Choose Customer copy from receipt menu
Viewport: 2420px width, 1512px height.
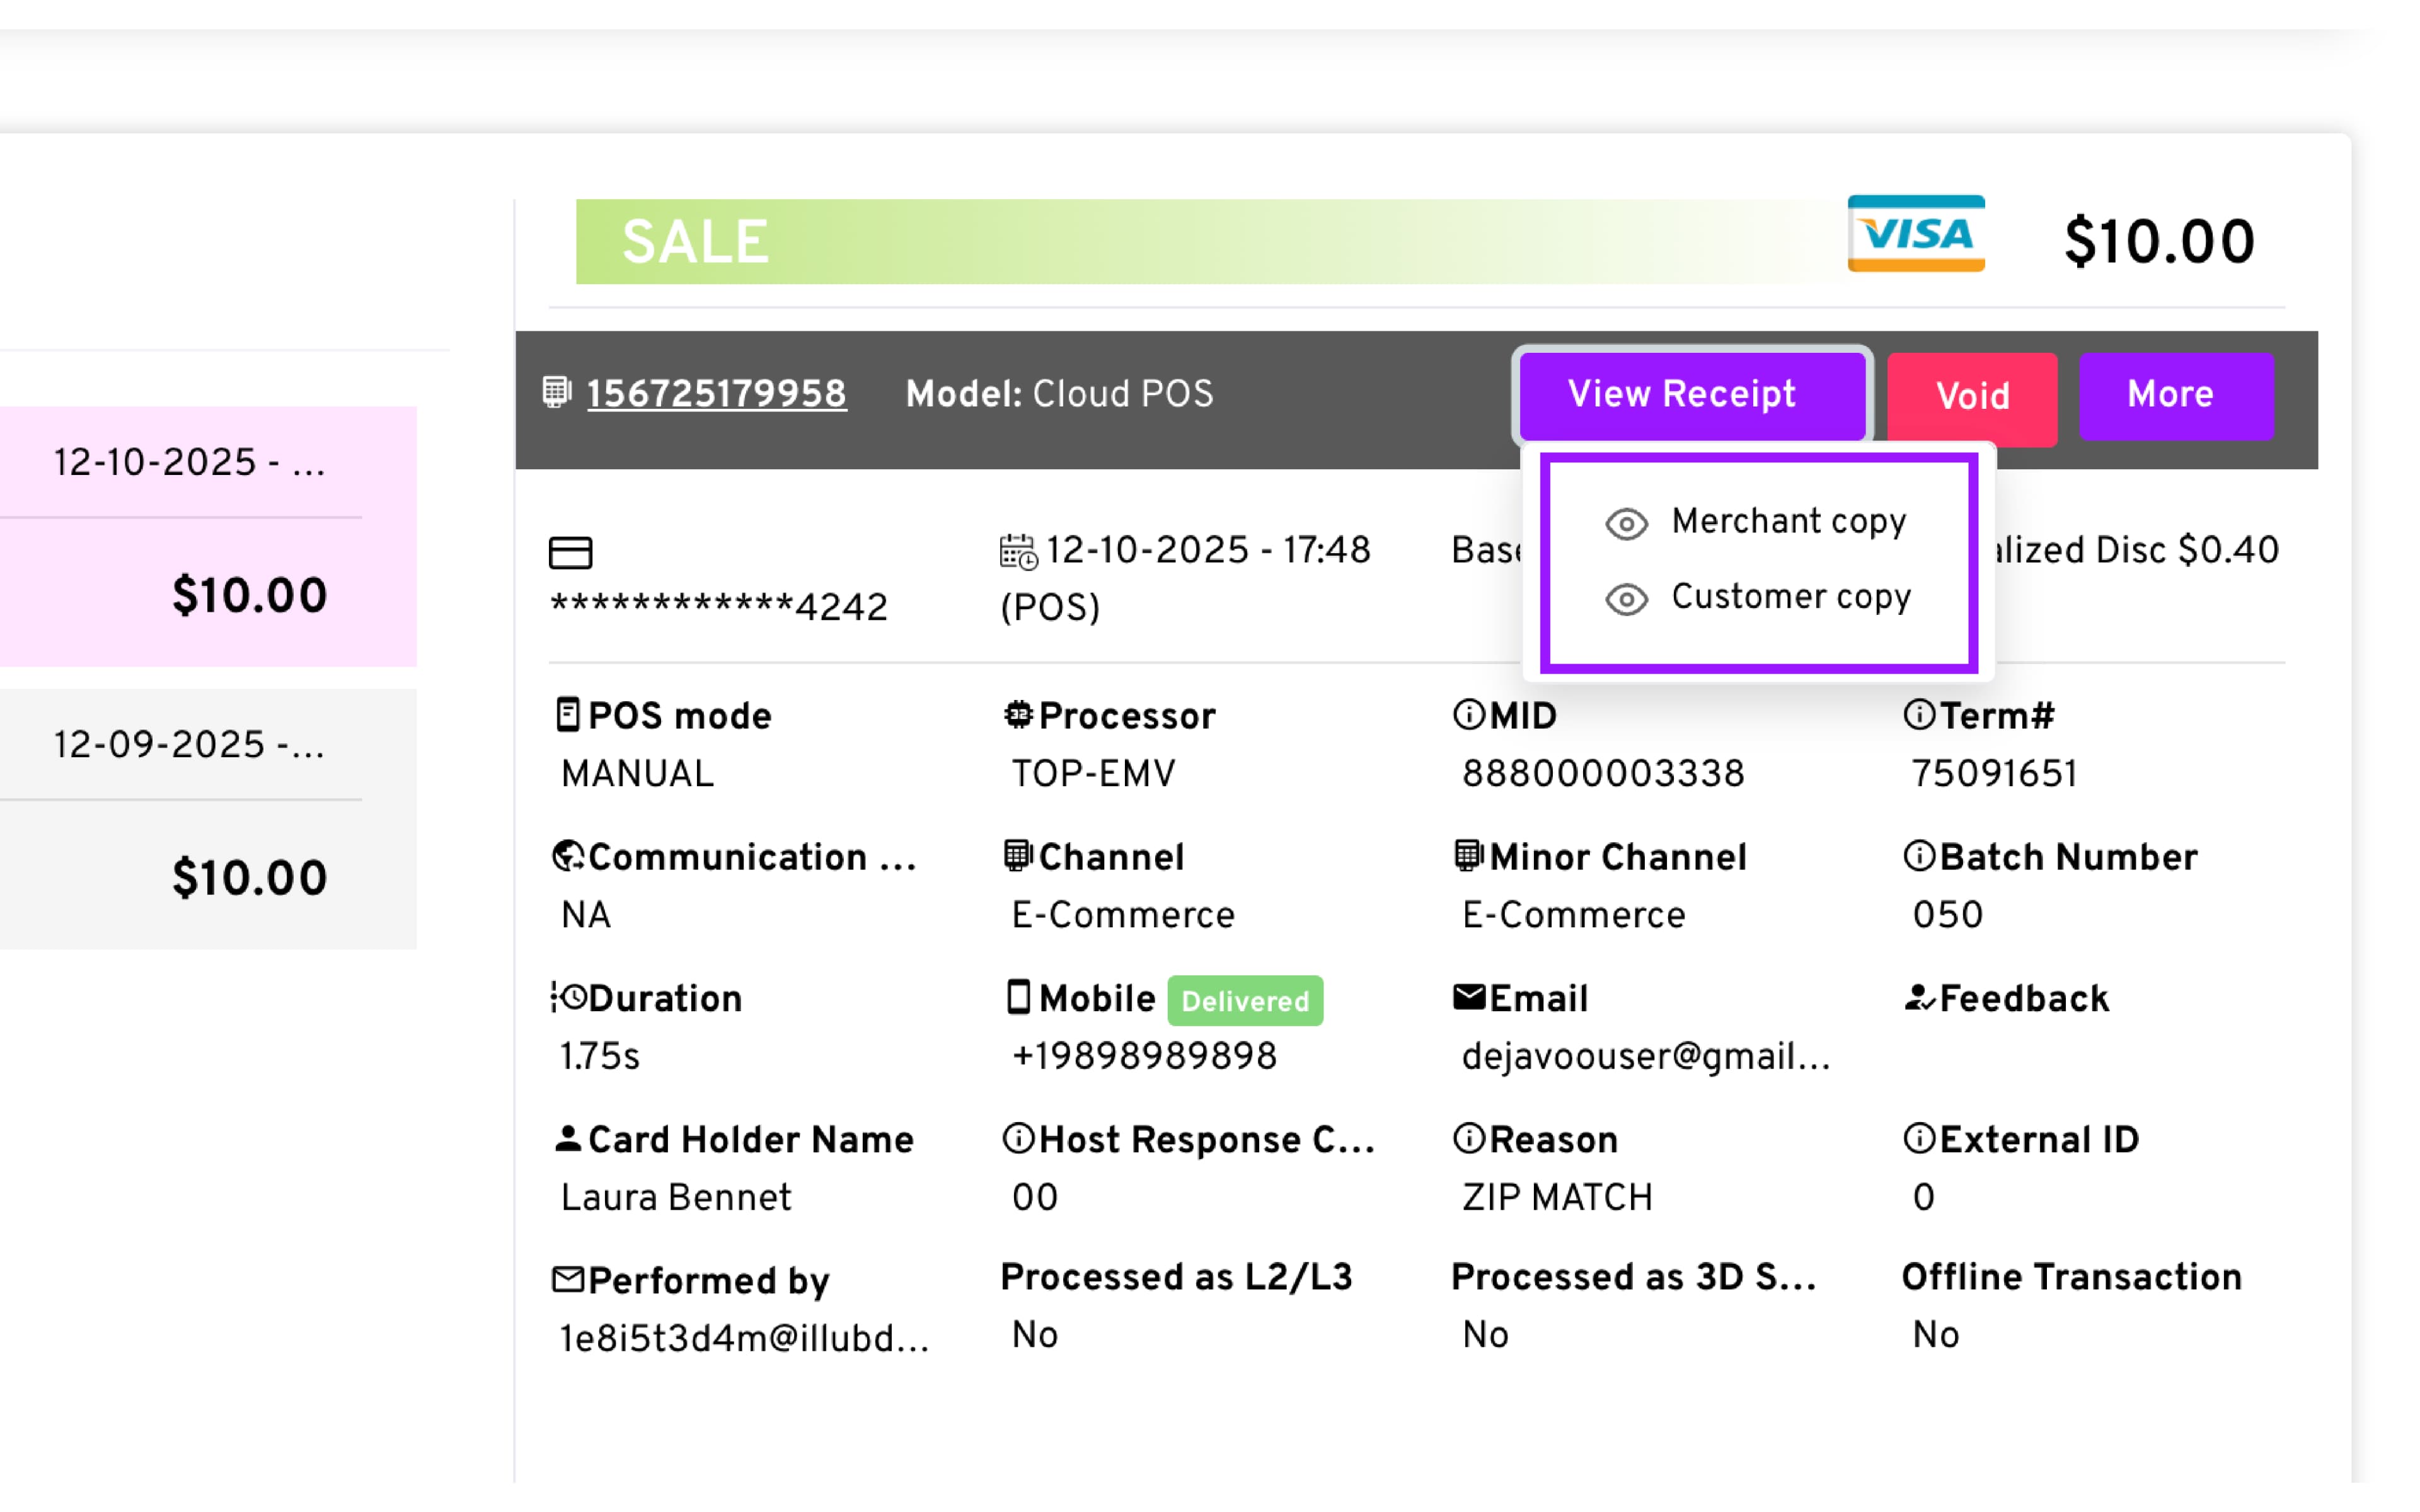pyautogui.click(x=1790, y=597)
